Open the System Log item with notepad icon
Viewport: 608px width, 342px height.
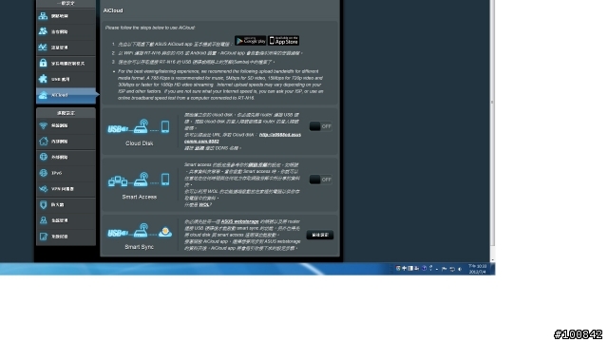point(66,237)
